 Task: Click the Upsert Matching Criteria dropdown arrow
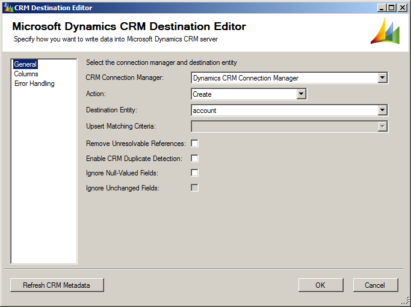coord(383,126)
